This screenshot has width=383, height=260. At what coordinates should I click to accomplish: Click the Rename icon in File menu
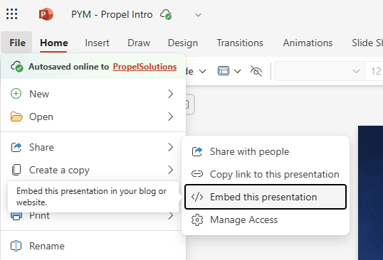point(16,246)
